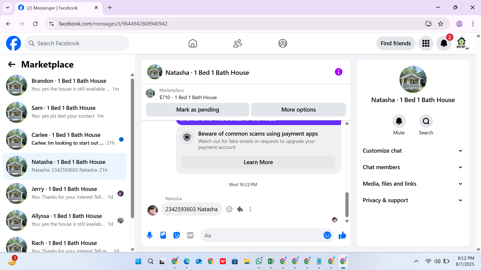Bookmark this page with the star

pyautogui.click(x=441, y=24)
